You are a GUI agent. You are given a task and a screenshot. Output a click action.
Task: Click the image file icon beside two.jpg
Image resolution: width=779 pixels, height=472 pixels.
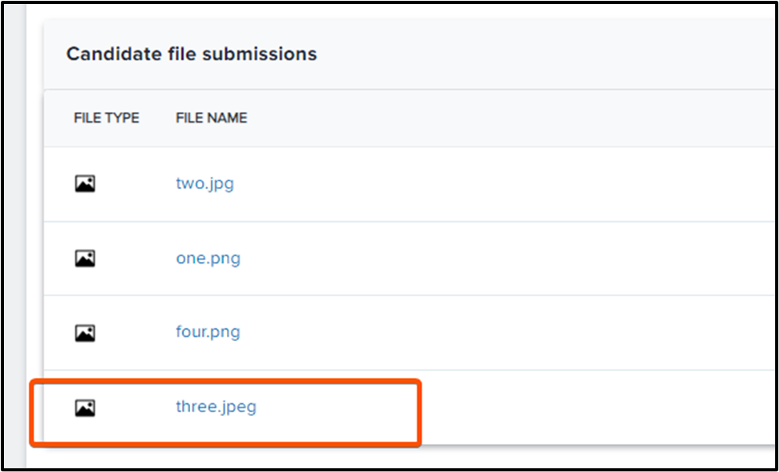click(x=85, y=184)
